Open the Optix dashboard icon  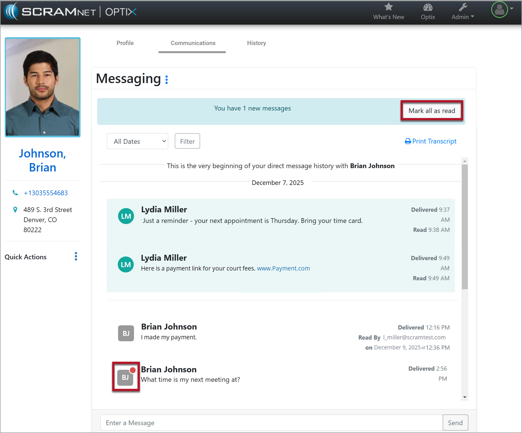pos(428,7)
